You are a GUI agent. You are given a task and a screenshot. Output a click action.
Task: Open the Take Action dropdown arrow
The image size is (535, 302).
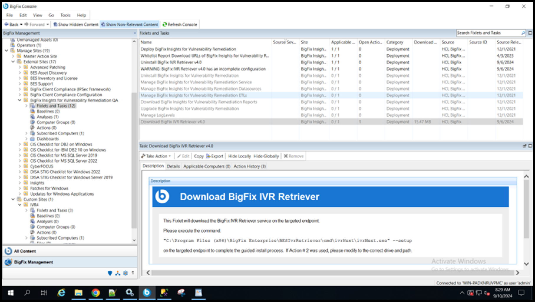(170, 156)
